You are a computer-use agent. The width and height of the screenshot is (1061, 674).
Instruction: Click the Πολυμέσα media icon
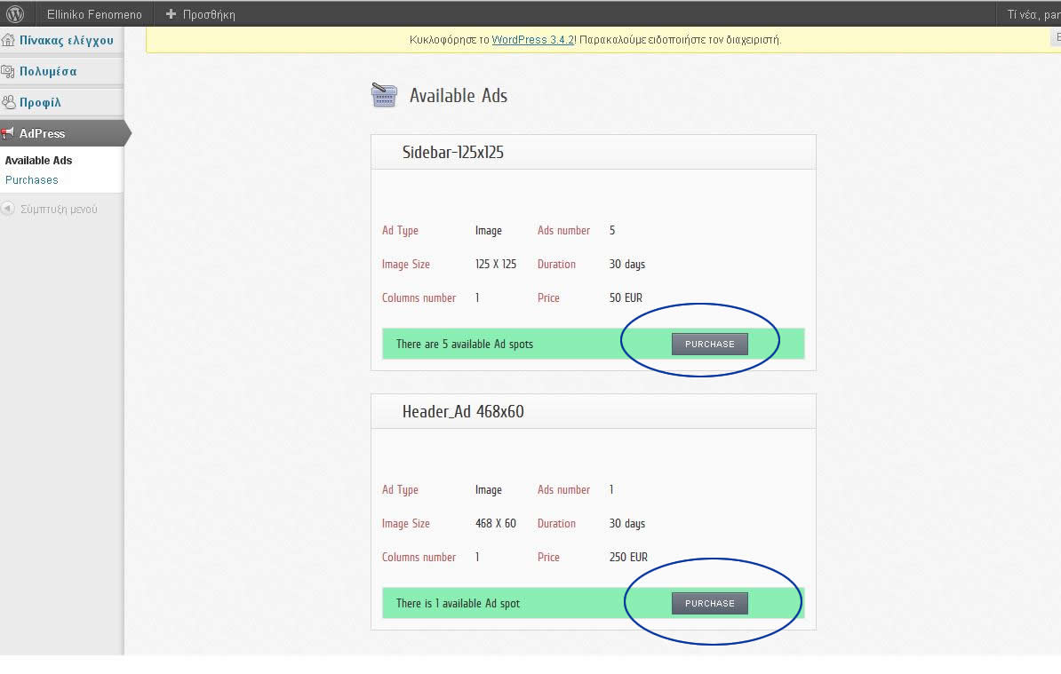click(x=9, y=71)
